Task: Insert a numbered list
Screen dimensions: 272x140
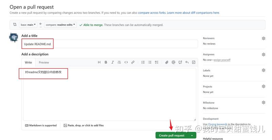Action: (143, 62)
